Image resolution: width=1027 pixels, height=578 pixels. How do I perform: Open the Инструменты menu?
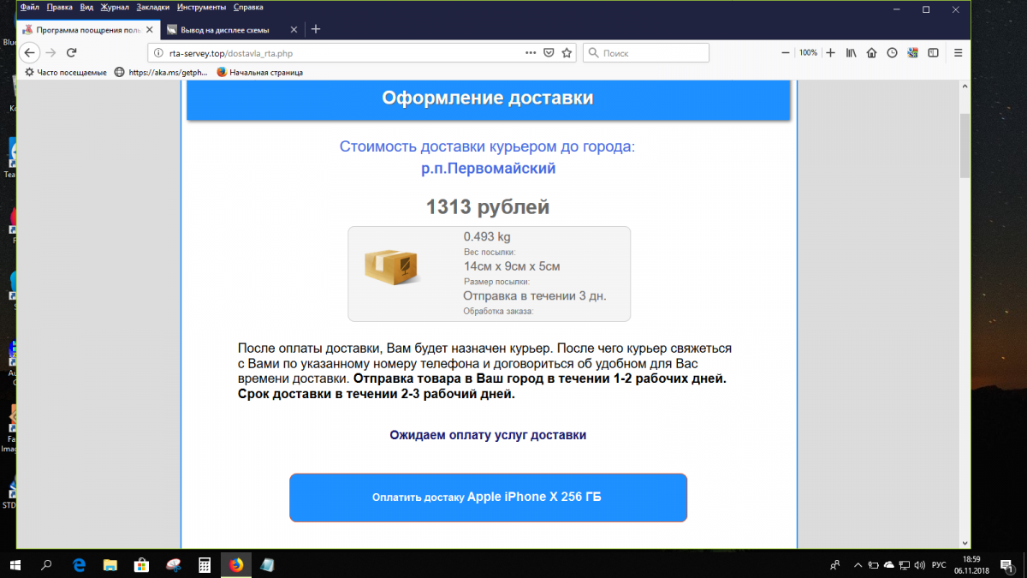[x=200, y=7]
